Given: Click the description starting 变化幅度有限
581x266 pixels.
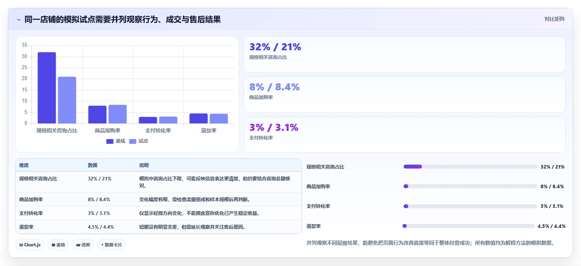Looking at the screenshot, I should [x=195, y=200].
